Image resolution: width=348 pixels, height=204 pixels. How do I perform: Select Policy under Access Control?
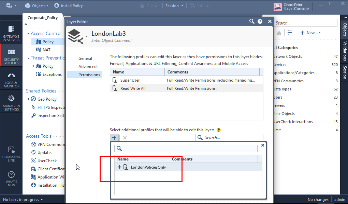[x=48, y=41]
